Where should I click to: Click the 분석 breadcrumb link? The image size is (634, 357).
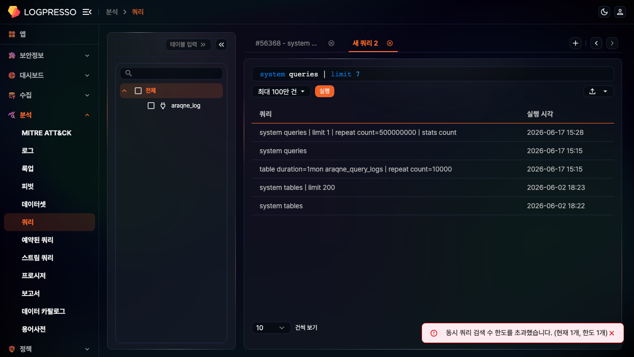pos(112,12)
